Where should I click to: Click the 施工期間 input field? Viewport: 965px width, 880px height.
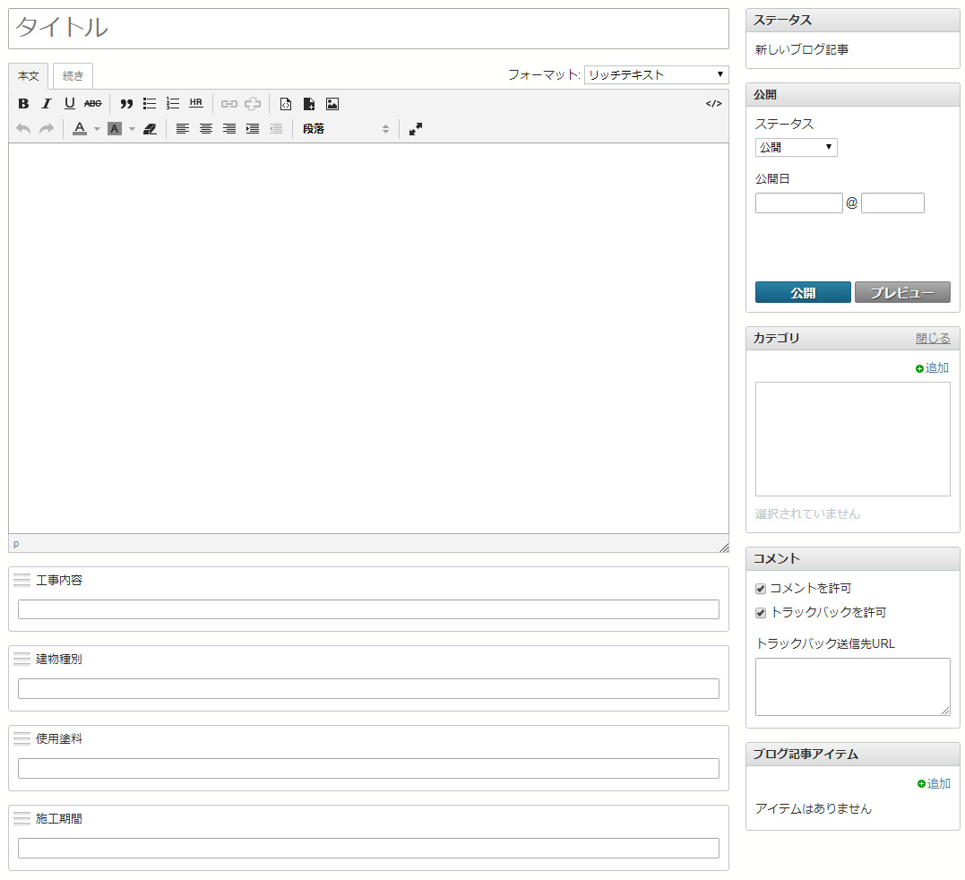click(x=368, y=848)
